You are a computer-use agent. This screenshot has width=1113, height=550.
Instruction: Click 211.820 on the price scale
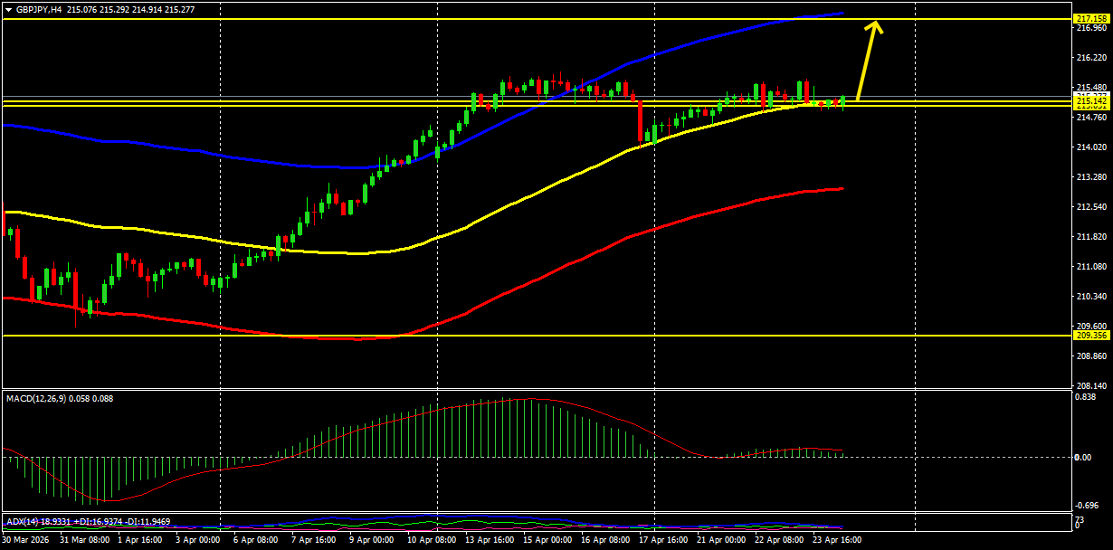tap(1092, 237)
